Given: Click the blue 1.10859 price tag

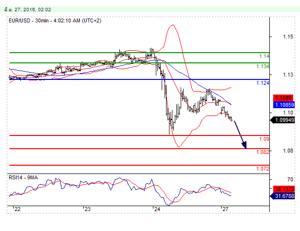Looking at the screenshot, I should tap(284, 105).
